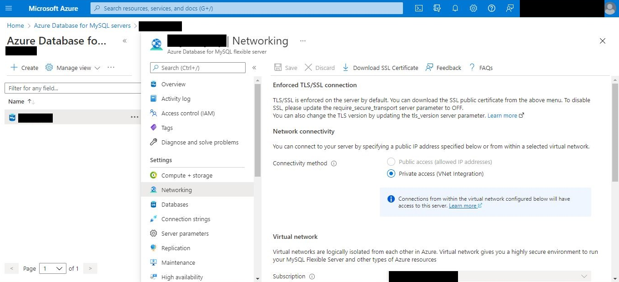This screenshot has height=282, width=619.
Task: Open Directories and subscriptions filter icon
Action: pos(437,8)
